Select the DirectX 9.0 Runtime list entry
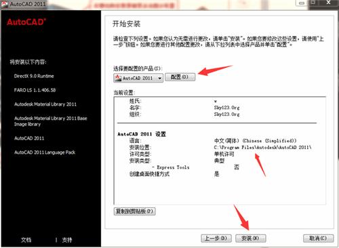Viewport: 339px width, 248px height. point(34,76)
